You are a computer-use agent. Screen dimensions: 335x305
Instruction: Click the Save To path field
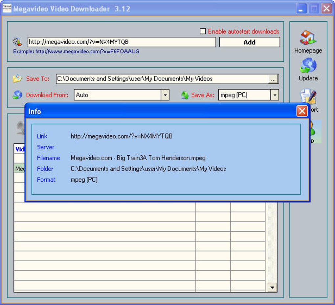pos(162,79)
